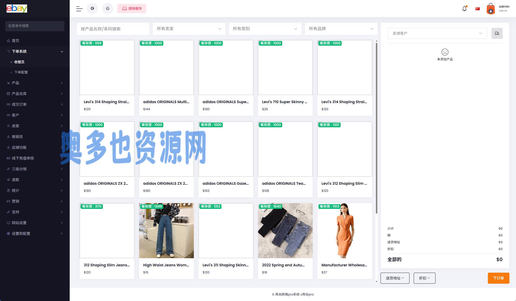Open the 所有卖家 seller dropdown

point(189,29)
